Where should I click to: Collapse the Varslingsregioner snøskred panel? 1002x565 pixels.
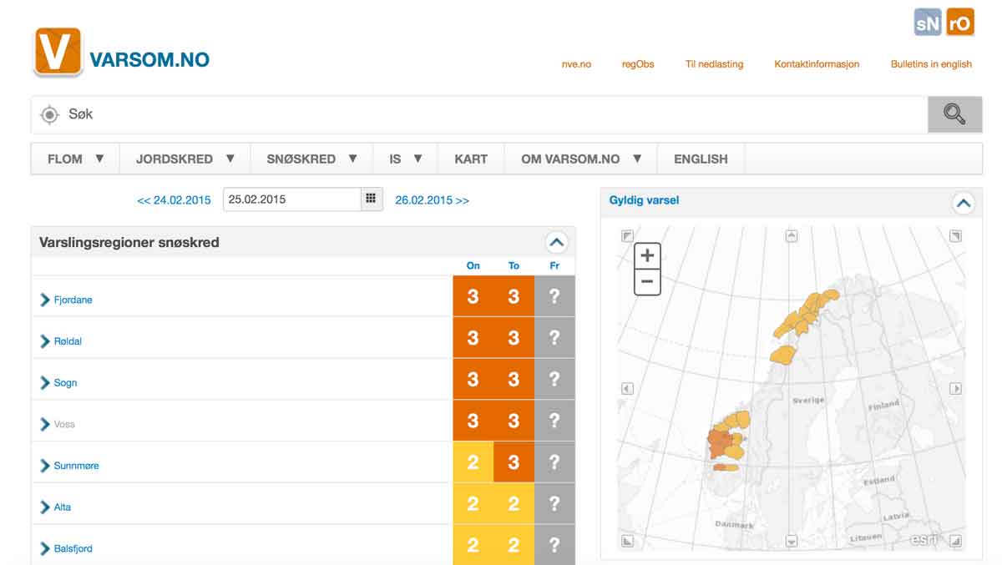click(x=556, y=242)
